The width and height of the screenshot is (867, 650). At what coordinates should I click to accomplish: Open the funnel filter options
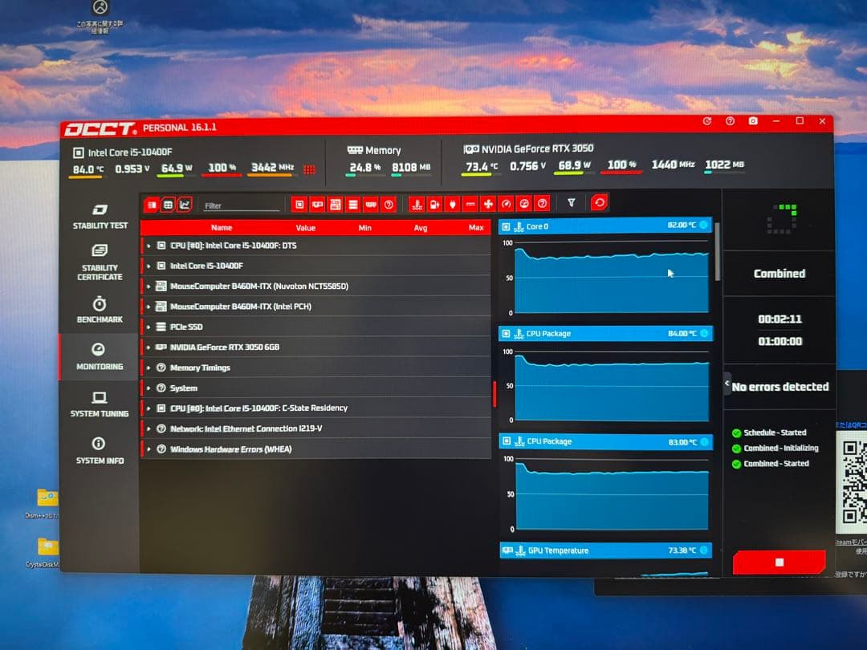pyautogui.click(x=572, y=203)
